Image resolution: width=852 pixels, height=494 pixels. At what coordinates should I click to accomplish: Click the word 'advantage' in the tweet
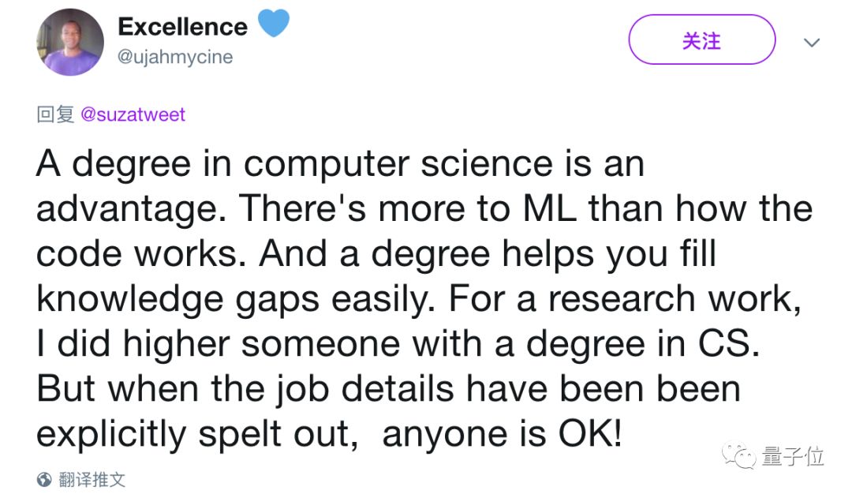(x=129, y=209)
